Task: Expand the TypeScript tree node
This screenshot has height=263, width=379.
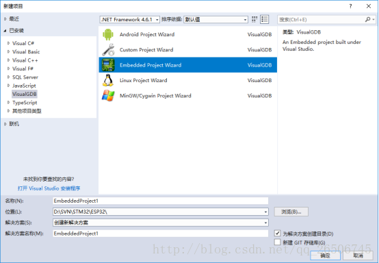Action: point(8,102)
